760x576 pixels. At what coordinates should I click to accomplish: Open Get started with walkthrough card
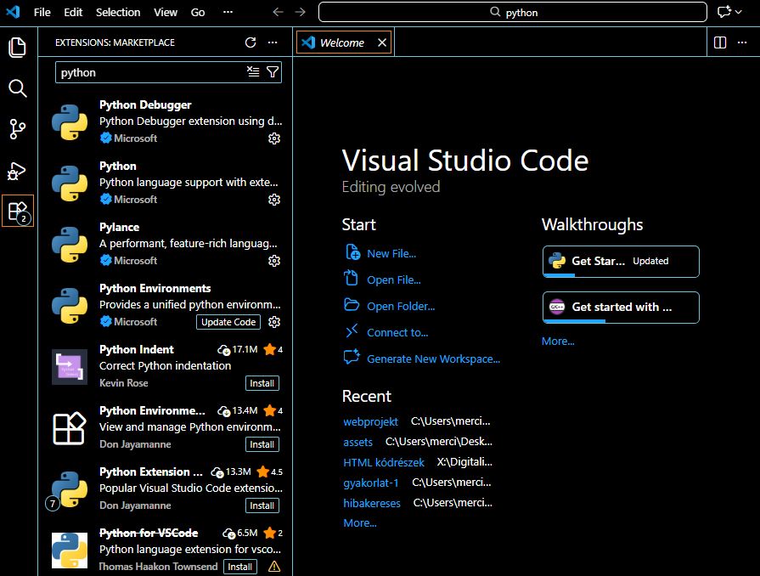click(x=621, y=308)
